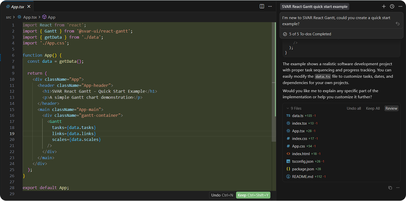Open data.ts from the changed files list

tap(298, 116)
